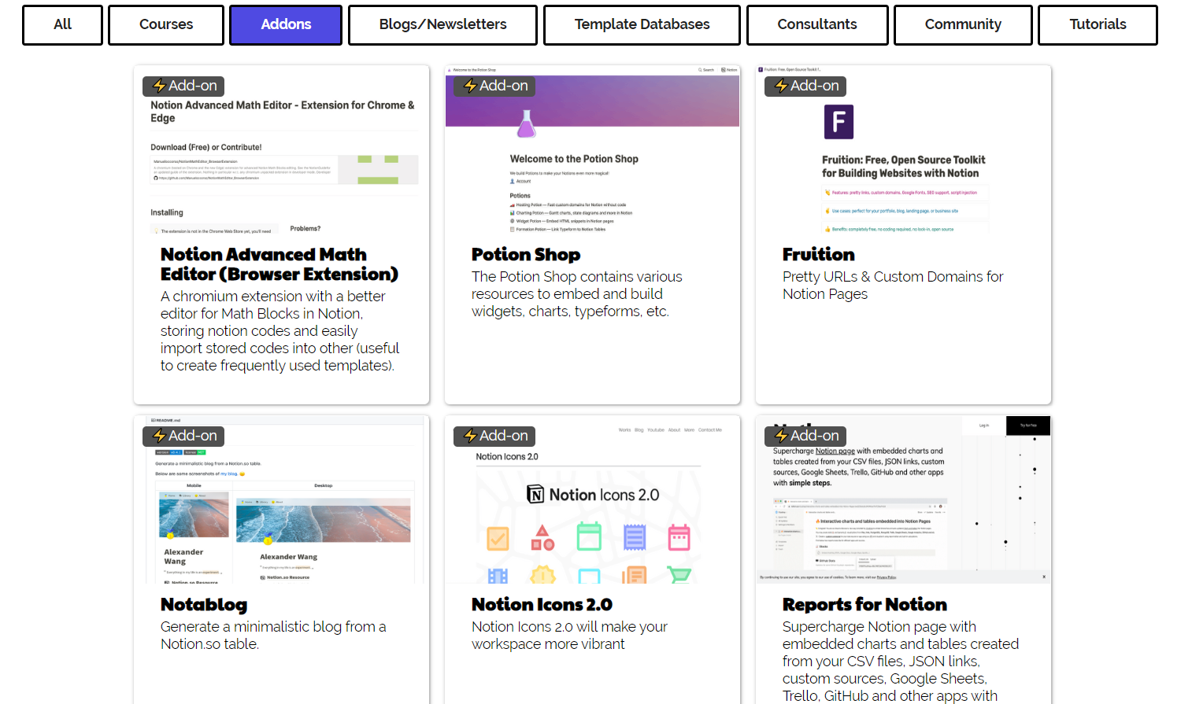
Task: Open the Potion Shop title link
Action: click(526, 255)
